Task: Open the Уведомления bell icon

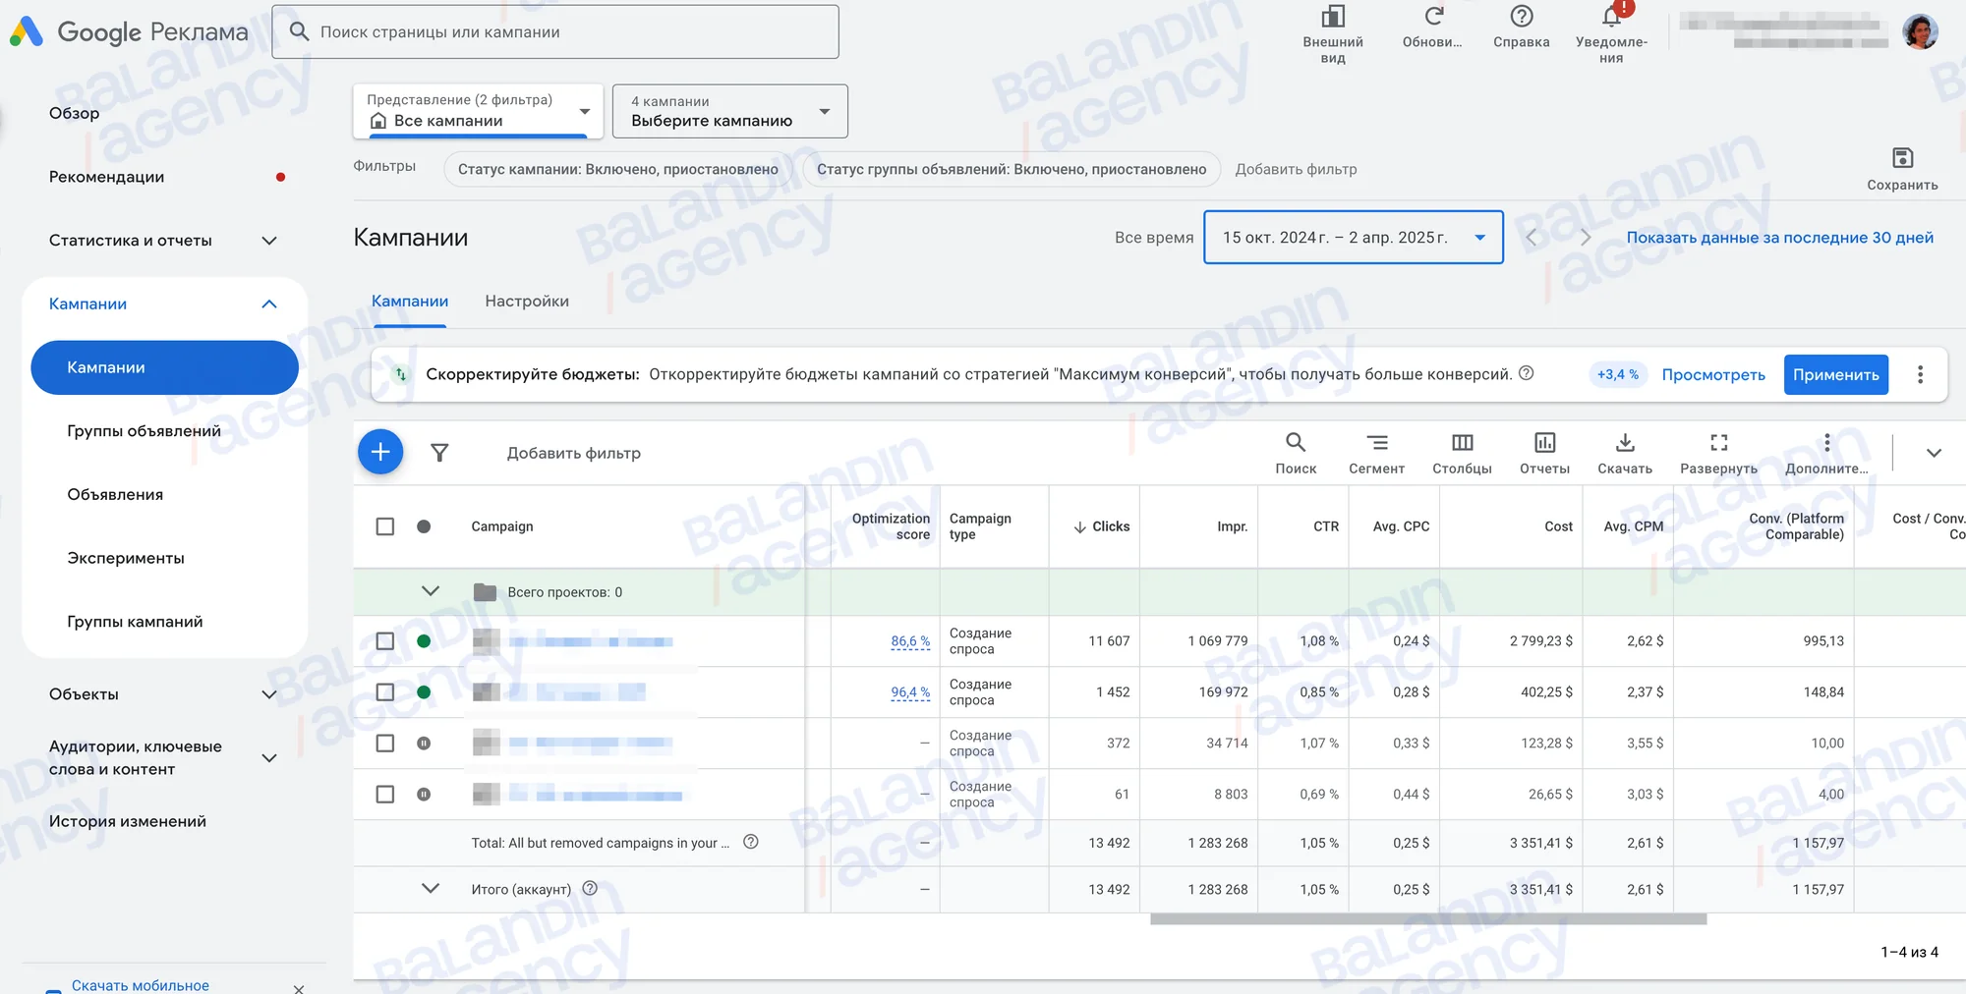Action: point(1611,17)
